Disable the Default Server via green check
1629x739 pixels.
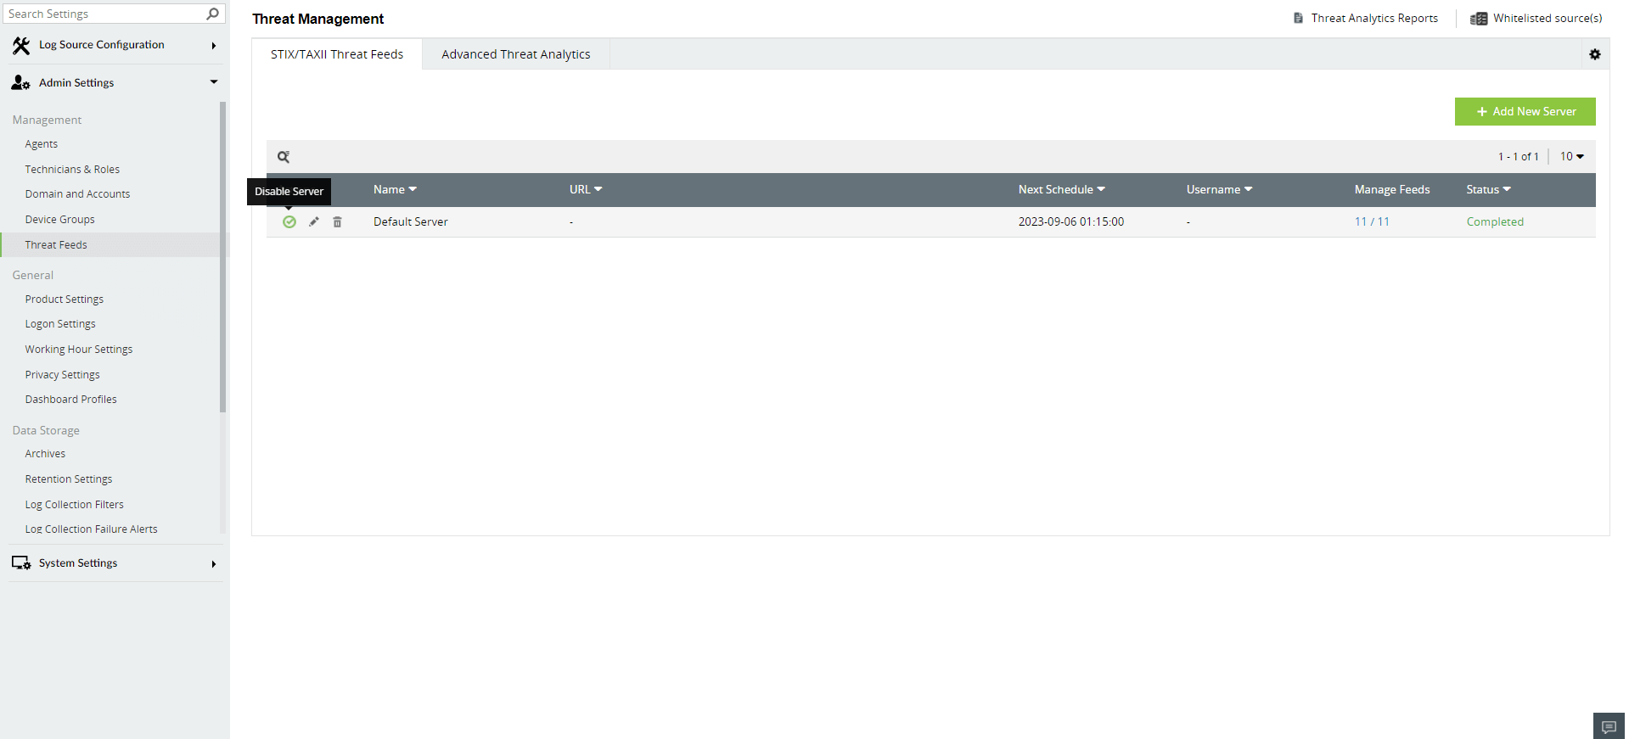coord(289,221)
